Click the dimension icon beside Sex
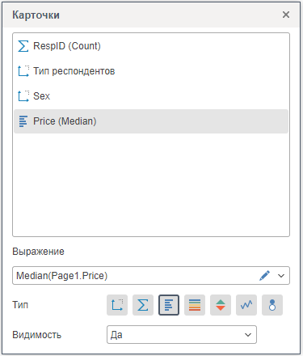The image size is (303, 356). click(x=23, y=96)
